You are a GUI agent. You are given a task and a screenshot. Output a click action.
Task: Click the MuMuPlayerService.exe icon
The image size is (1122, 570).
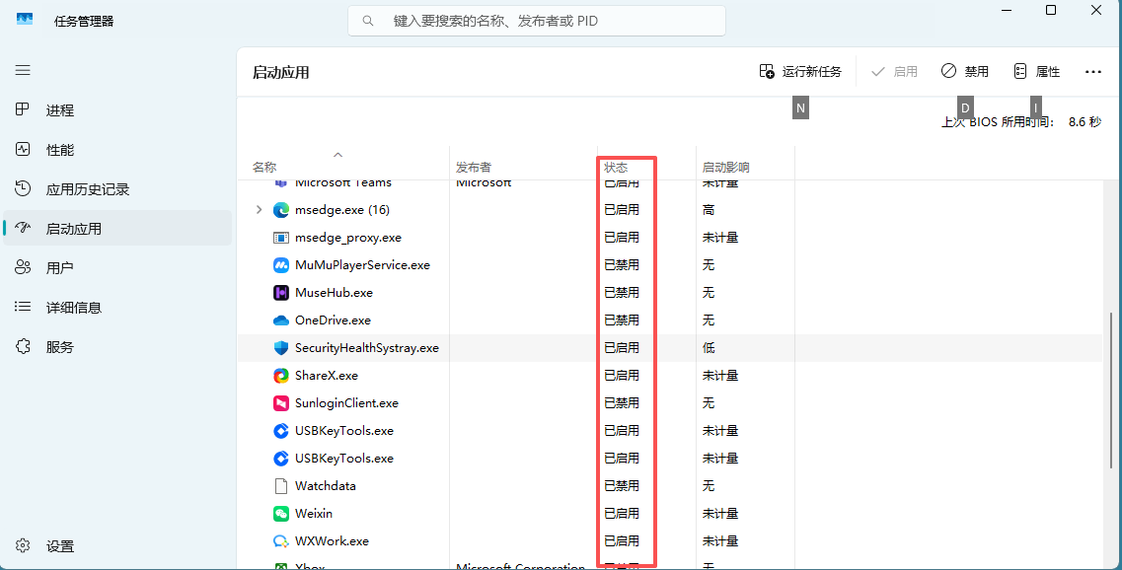click(280, 265)
